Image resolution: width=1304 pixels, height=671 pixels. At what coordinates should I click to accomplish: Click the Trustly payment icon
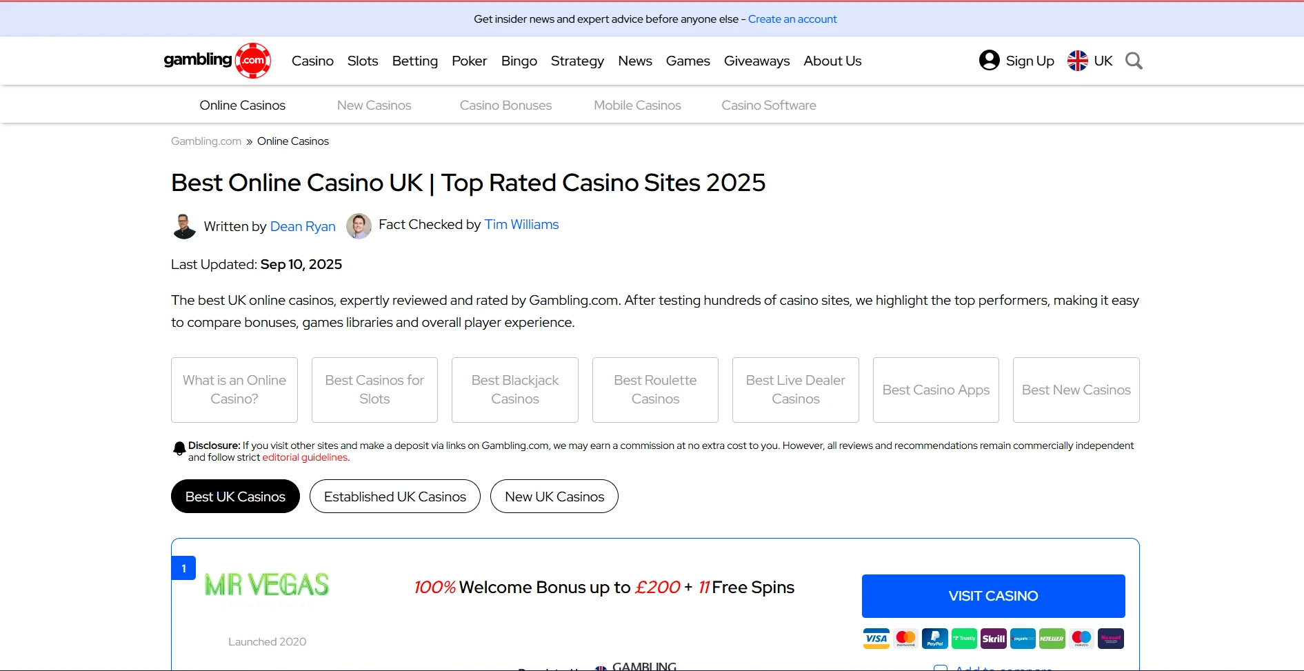(x=964, y=639)
